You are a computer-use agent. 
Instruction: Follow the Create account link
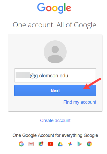(x=55, y=120)
